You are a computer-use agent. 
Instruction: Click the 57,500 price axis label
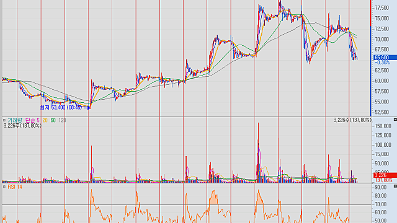(382, 91)
